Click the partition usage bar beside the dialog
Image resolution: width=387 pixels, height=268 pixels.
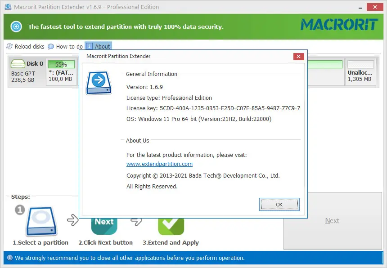click(x=325, y=64)
